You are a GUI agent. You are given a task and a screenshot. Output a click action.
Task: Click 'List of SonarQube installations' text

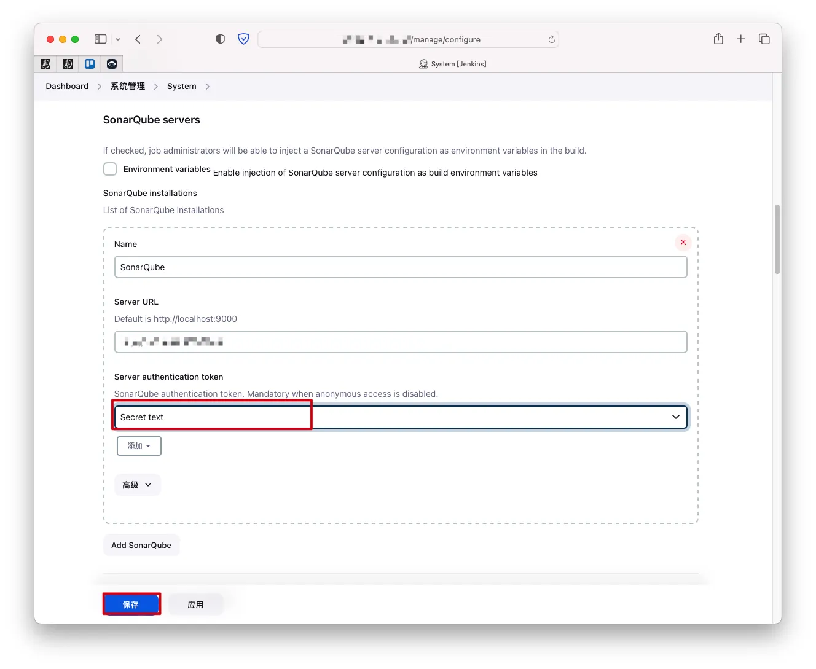[163, 210]
